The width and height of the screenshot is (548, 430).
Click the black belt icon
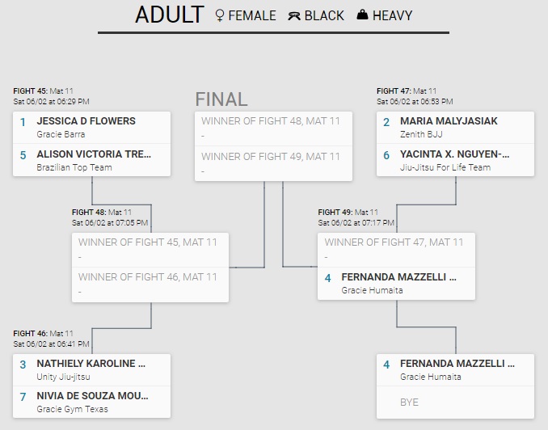(294, 15)
